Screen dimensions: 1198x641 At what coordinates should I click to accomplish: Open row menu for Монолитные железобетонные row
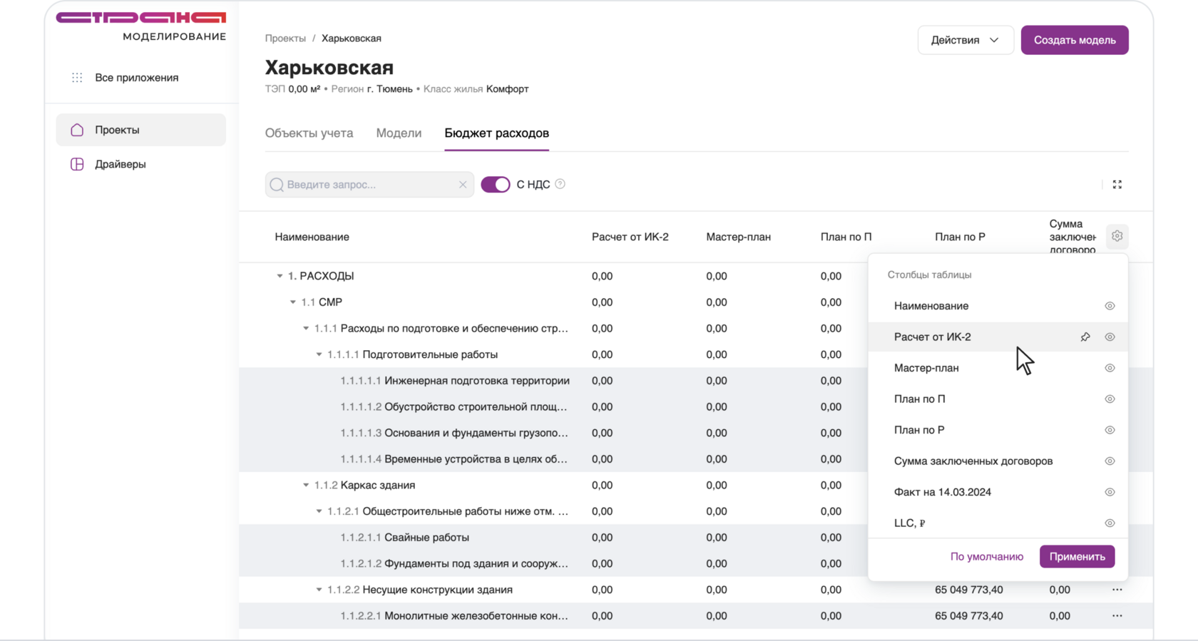[1117, 616]
